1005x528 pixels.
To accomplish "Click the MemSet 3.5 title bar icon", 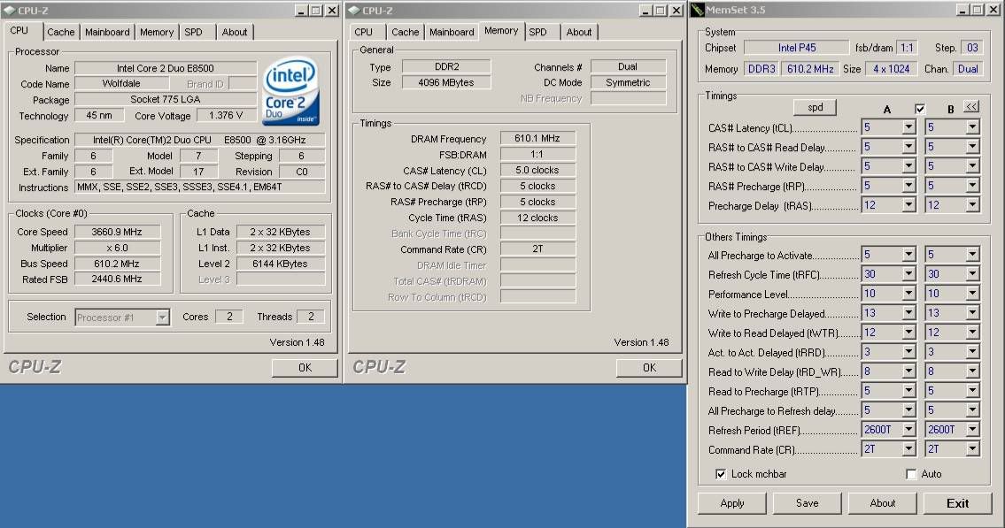I will coord(698,11).
